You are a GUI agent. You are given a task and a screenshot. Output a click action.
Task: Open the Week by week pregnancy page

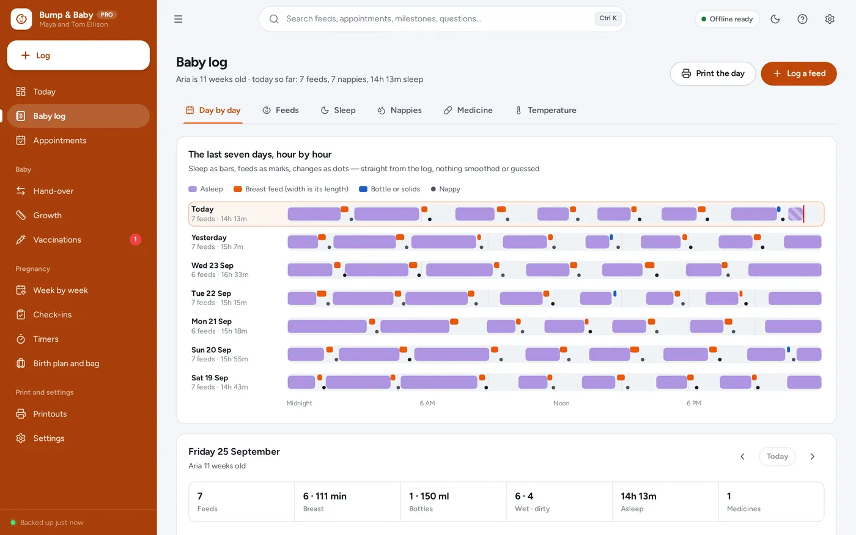click(x=78, y=290)
